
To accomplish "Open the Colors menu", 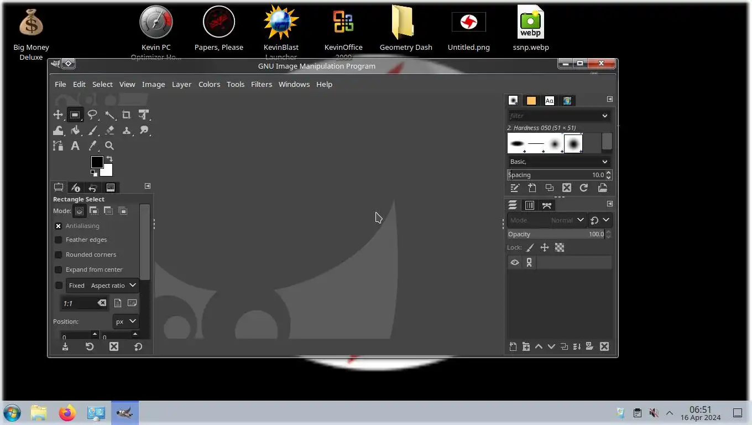I will click(209, 84).
